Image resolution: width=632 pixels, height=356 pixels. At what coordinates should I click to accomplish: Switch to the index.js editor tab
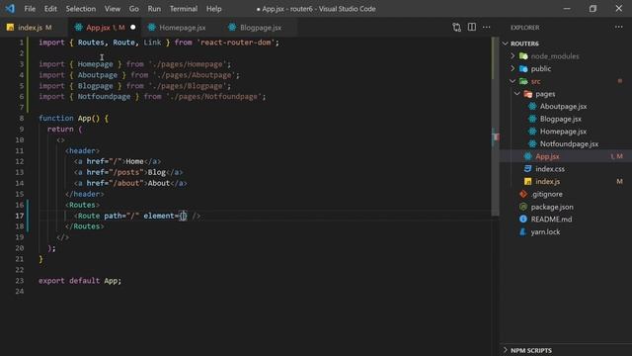[33, 28]
